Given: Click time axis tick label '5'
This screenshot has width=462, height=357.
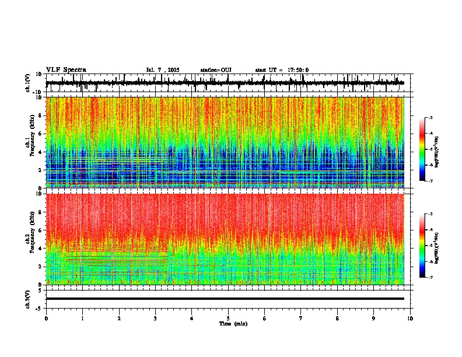Looking at the screenshot, I should pyautogui.click(x=228, y=318).
